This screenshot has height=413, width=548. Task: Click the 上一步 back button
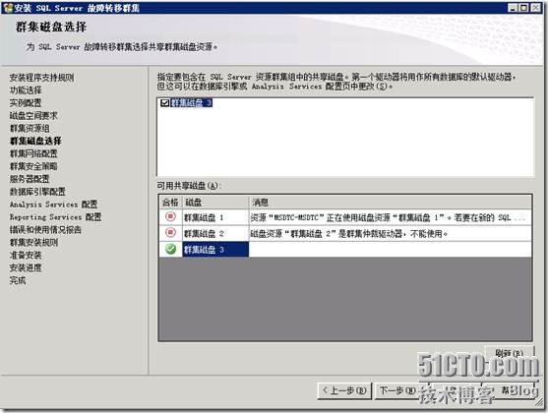(x=344, y=390)
